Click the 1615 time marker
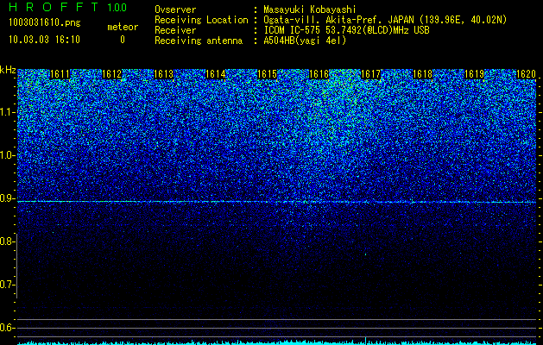Image resolution: width=543 pixels, height=345 pixels. pos(268,74)
